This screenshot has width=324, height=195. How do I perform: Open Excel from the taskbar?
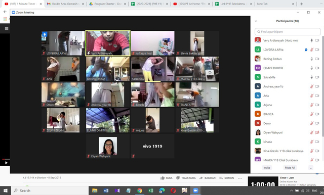(x=151, y=190)
